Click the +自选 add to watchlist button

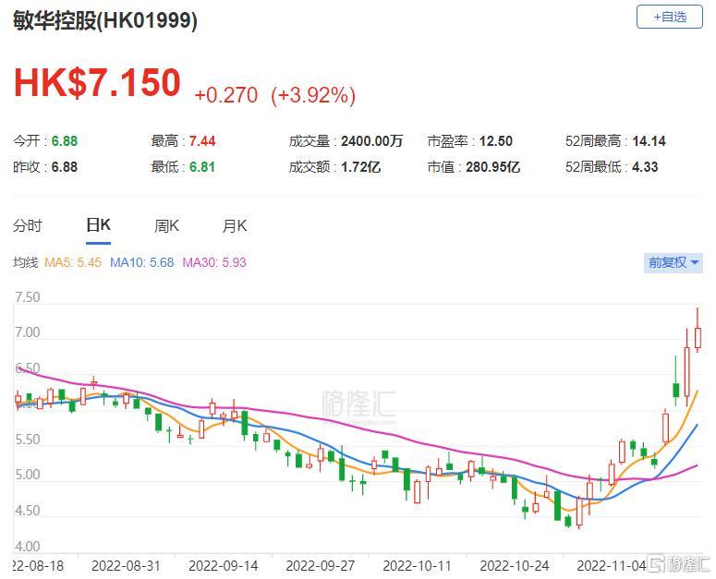(x=669, y=18)
